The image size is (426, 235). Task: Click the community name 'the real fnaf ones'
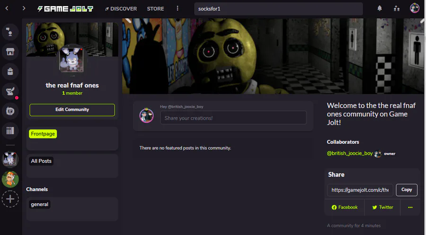point(72,85)
